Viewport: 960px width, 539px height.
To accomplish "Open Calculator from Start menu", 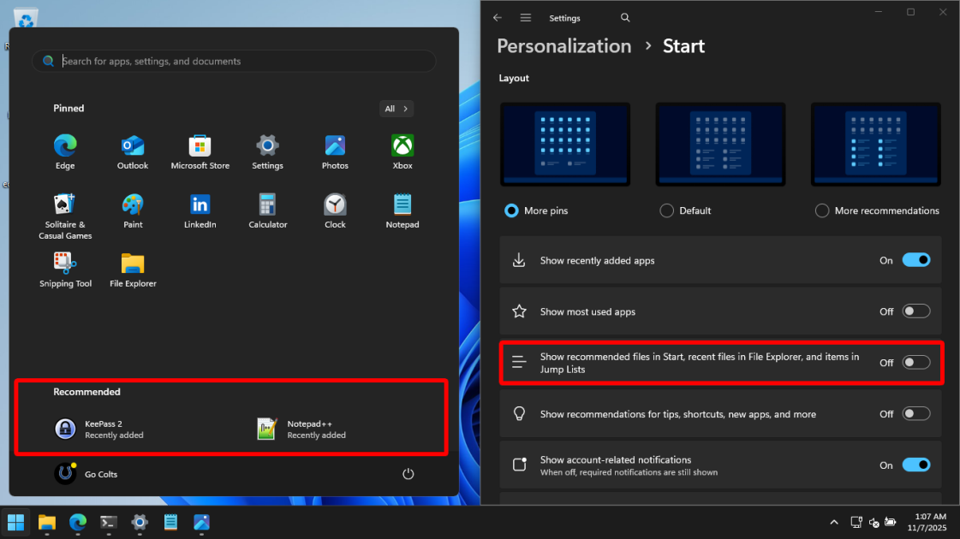I will point(267,211).
